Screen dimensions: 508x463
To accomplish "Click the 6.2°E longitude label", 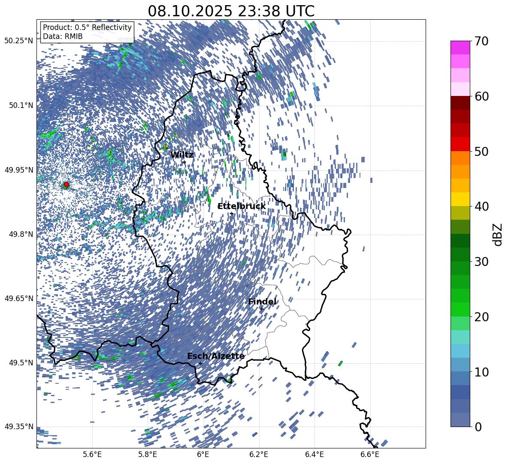I will 259,454.
